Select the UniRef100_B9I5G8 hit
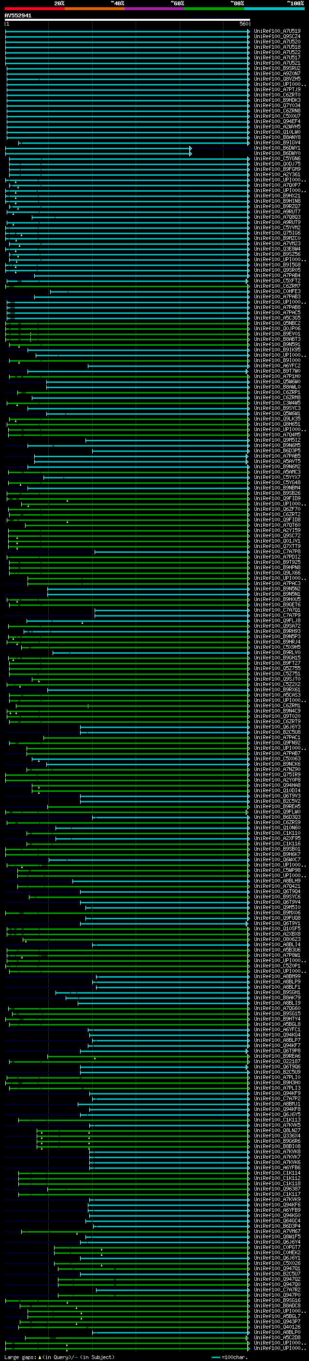The image size is (309, 1361). (277, 265)
